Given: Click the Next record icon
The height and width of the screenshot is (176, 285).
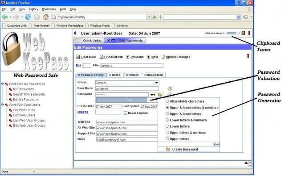Looking at the screenshot, I should coord(148,57).
